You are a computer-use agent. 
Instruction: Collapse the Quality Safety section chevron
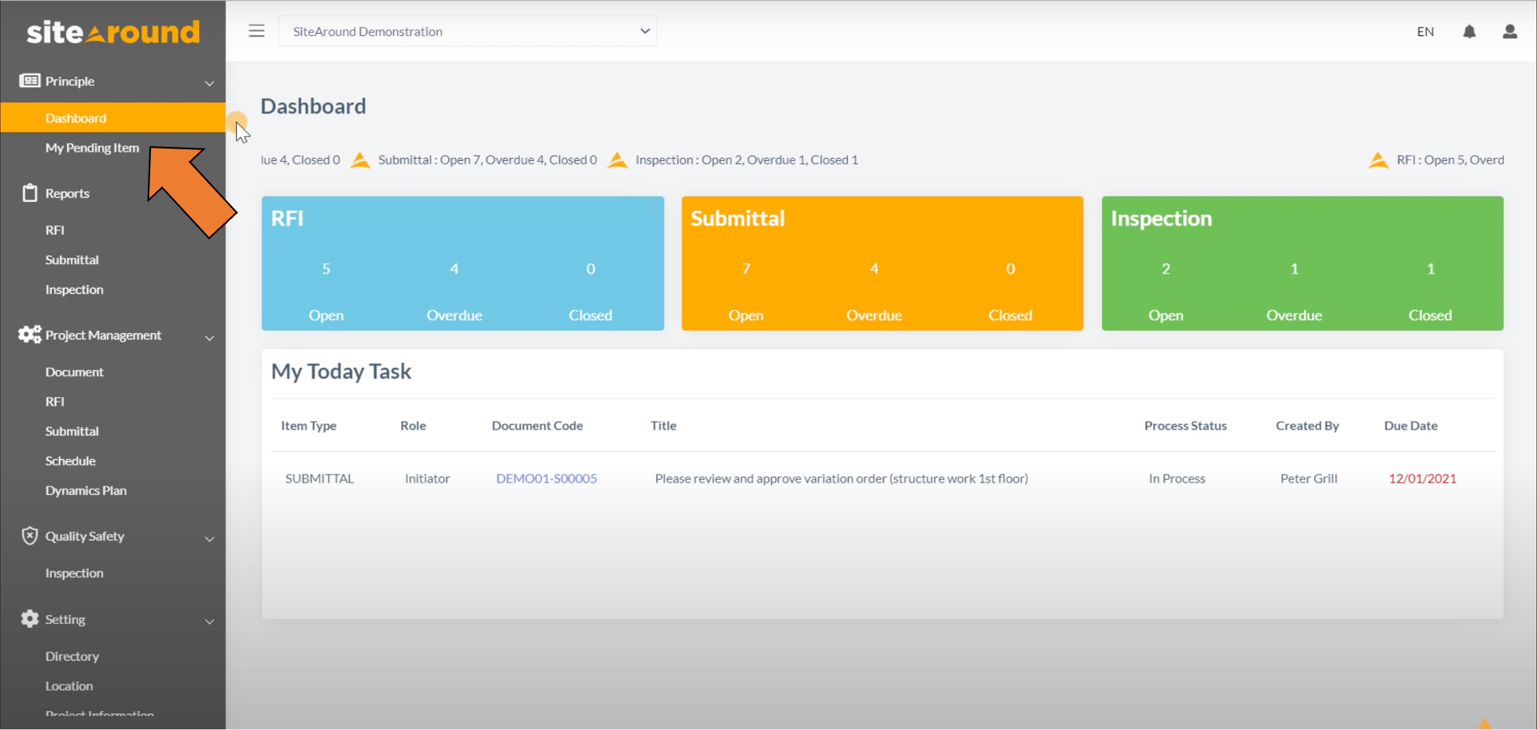pos(209,538)
